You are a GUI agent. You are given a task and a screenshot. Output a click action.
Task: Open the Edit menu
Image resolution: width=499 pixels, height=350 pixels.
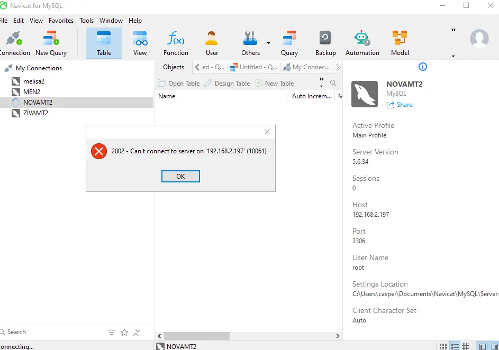point(19,20)
